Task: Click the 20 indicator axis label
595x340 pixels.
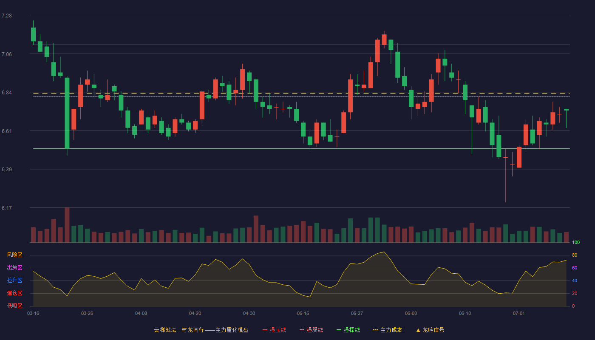Action: [x=575, y=294]
